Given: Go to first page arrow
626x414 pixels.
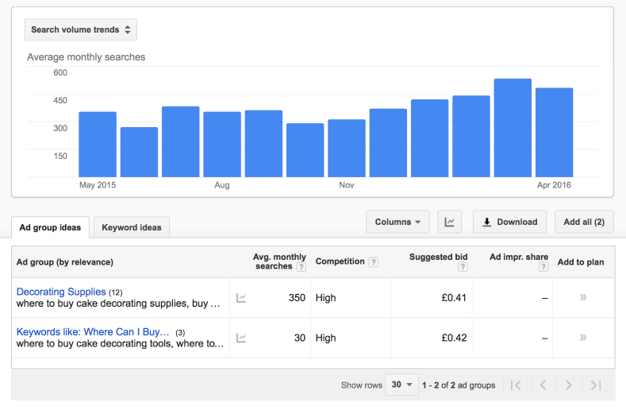Looking at the screenshot, I should (516, 385).
